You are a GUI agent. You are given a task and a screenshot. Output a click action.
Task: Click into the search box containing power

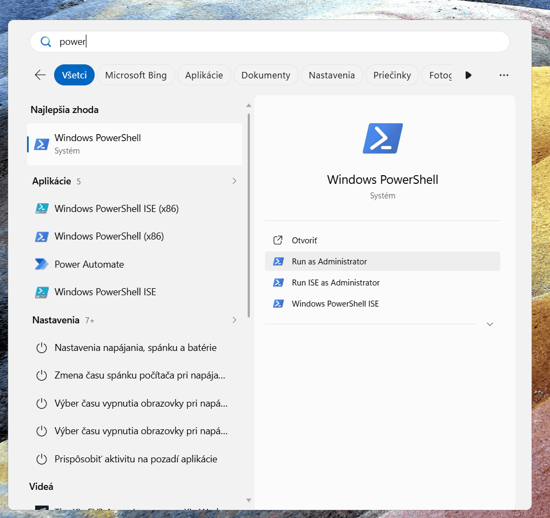269,42
